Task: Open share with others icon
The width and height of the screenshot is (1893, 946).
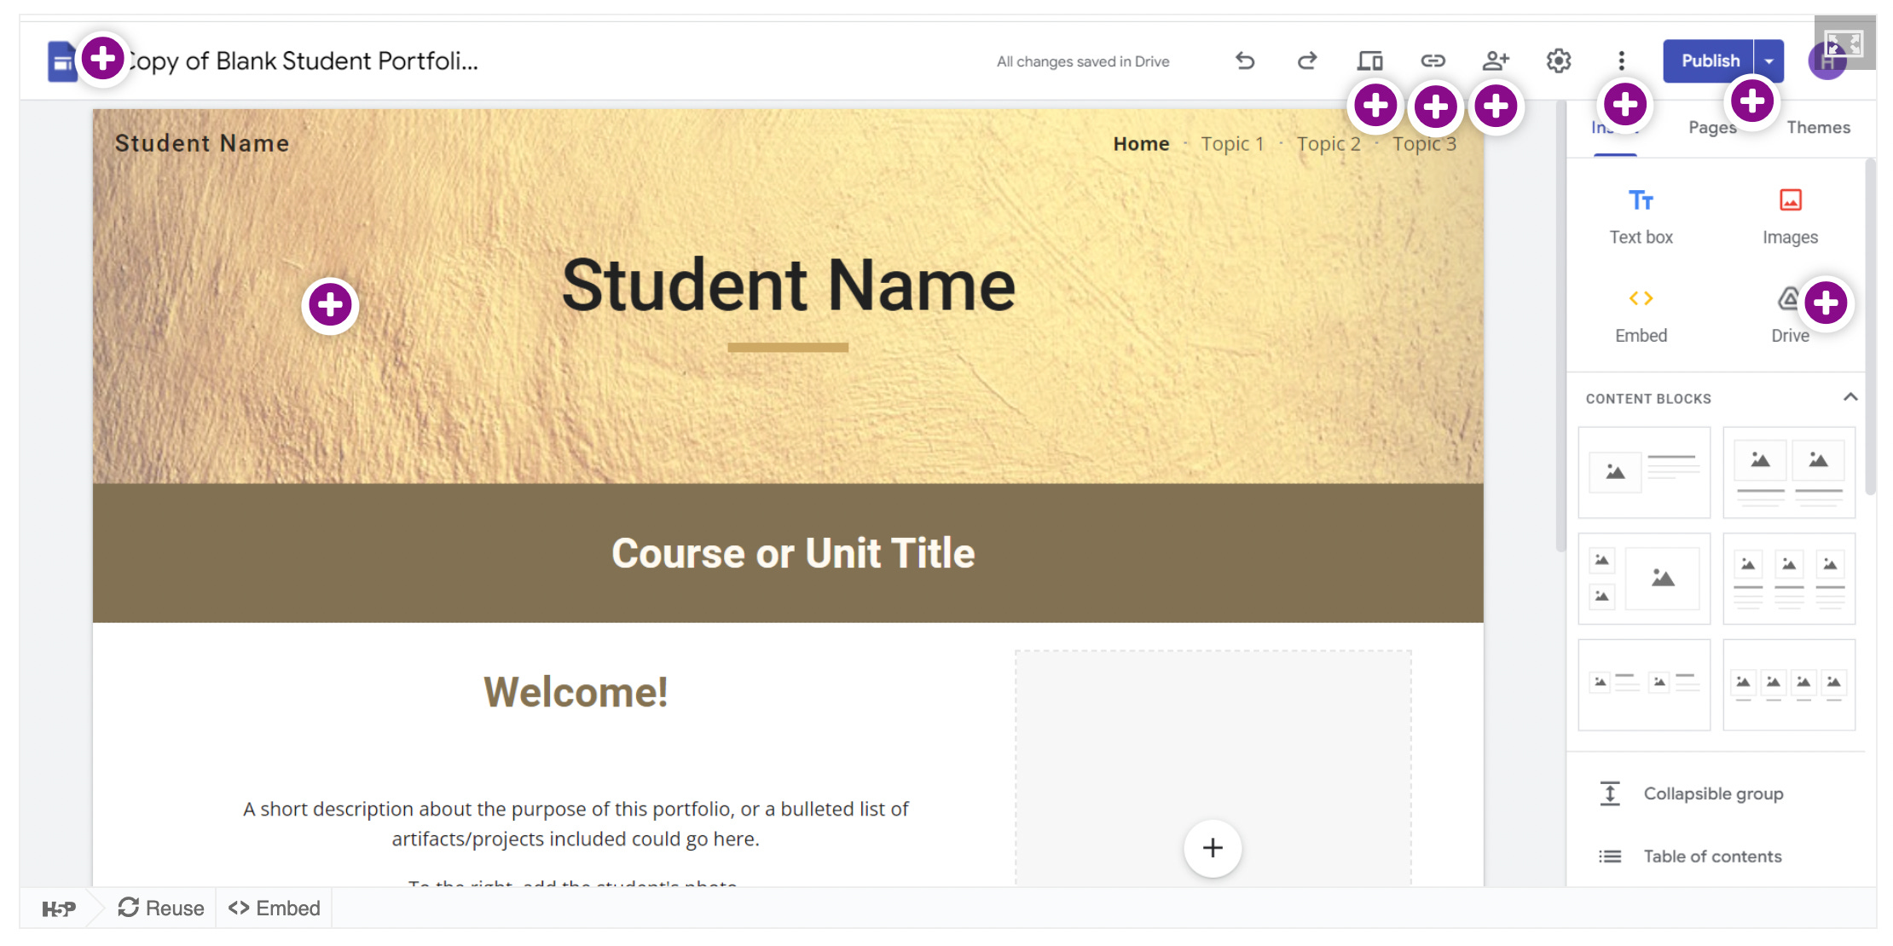Action: (1496, 61)
